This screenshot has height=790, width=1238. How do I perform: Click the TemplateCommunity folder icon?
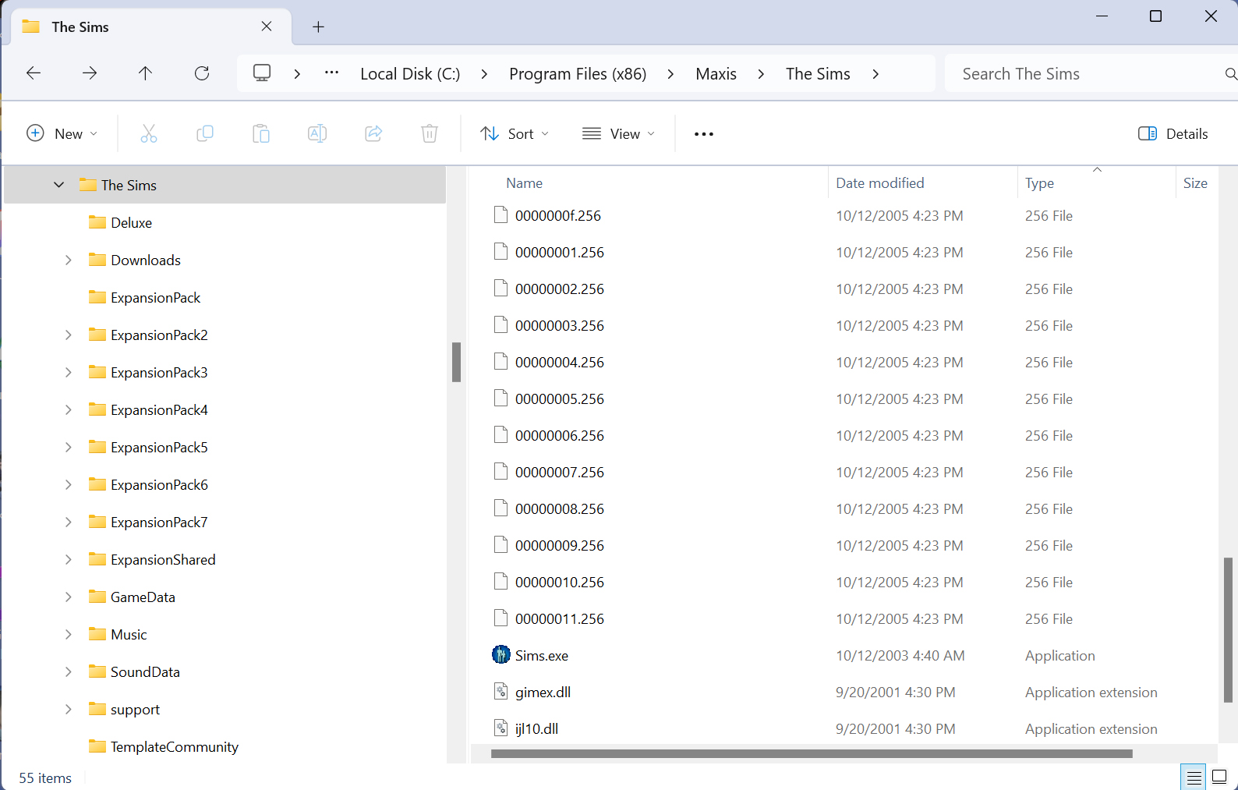[x=97, y=746]
